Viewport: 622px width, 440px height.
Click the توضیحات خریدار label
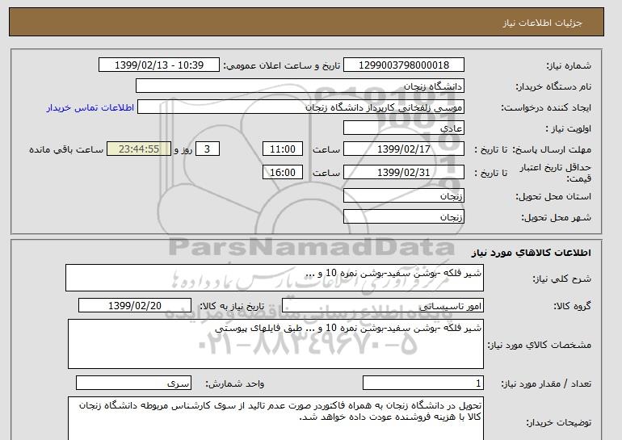point(558,423)
